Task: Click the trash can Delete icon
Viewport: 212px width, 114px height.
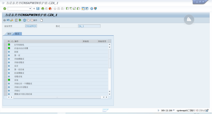Action: (x=25, y=20)
